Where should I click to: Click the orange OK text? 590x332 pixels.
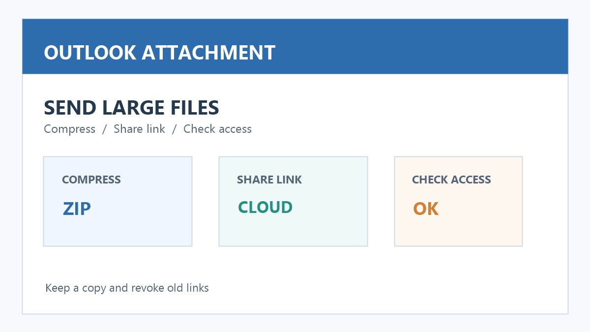point(426,209)
